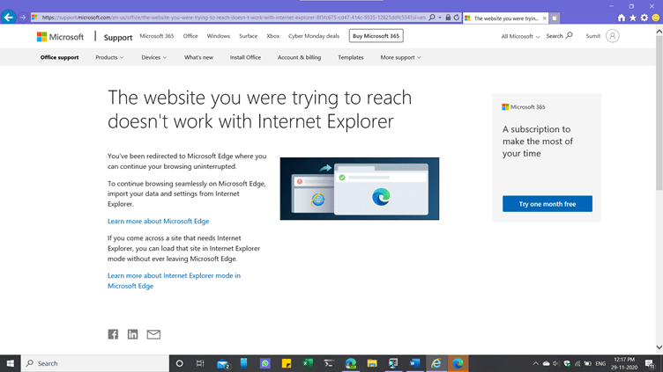Click the vertical scrollbar thumb
This screenshot has width=663, height=372.
659,113
